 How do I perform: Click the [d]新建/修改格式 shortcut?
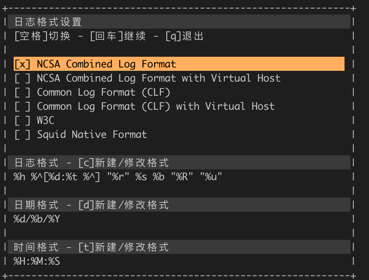click(124, 205)
